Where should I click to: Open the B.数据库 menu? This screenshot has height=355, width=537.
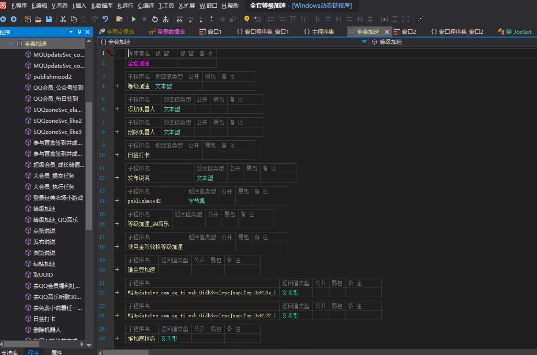(102, 6)
